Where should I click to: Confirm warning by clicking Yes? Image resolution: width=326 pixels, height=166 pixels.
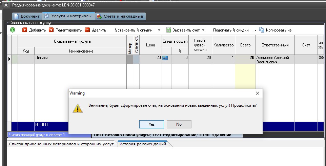coord(151,124)
